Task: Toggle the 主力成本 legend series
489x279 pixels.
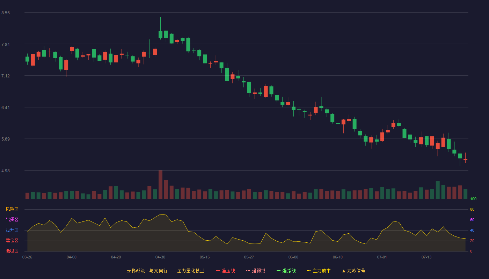Action: [319, 271]
